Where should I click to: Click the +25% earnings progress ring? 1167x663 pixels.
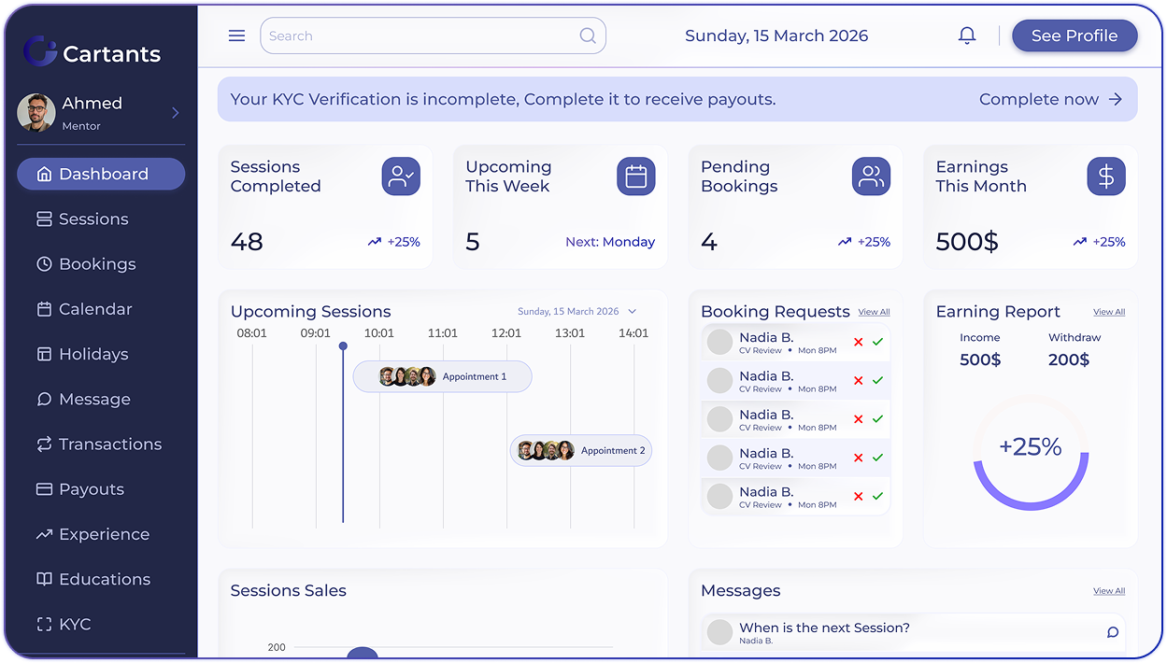(x=1031, y=453)
